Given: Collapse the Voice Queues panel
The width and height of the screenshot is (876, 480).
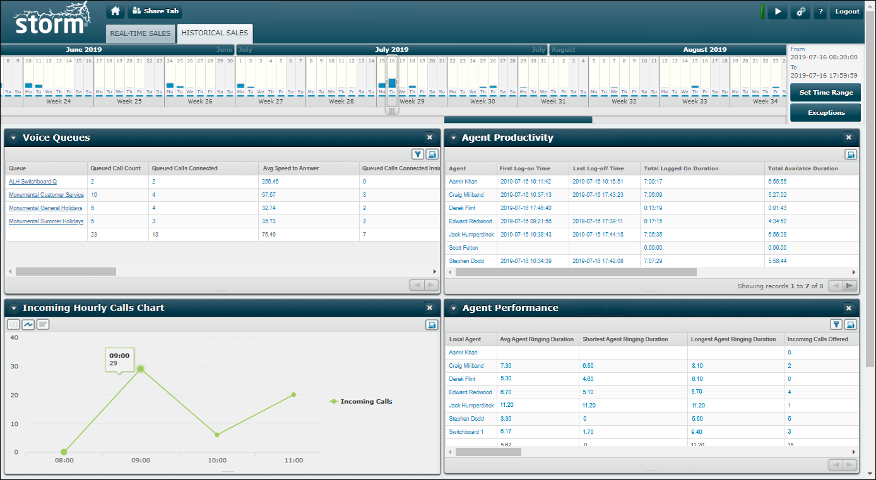Looking at the screenshot, I should click(x=13, y=138).
